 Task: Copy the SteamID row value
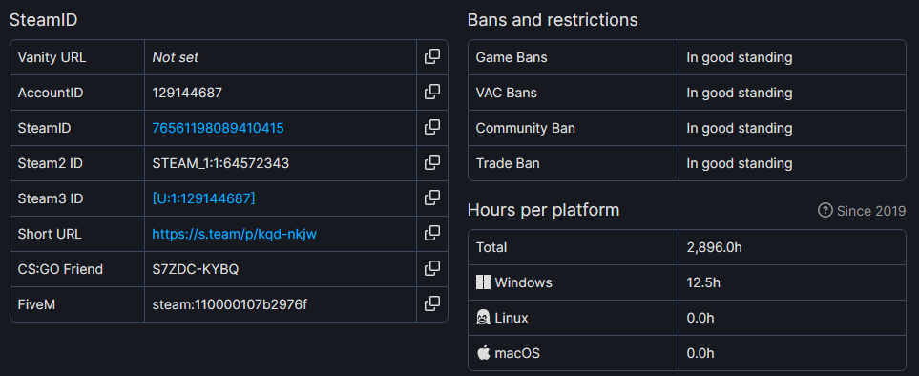432,127
